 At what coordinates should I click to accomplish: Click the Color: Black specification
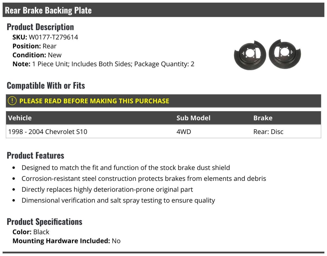(31, 232)
